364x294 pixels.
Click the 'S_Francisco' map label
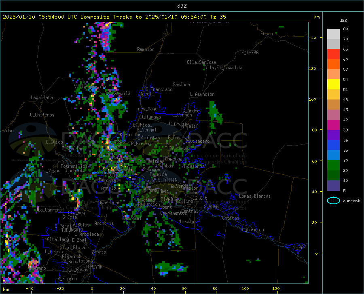click(159, 89)
